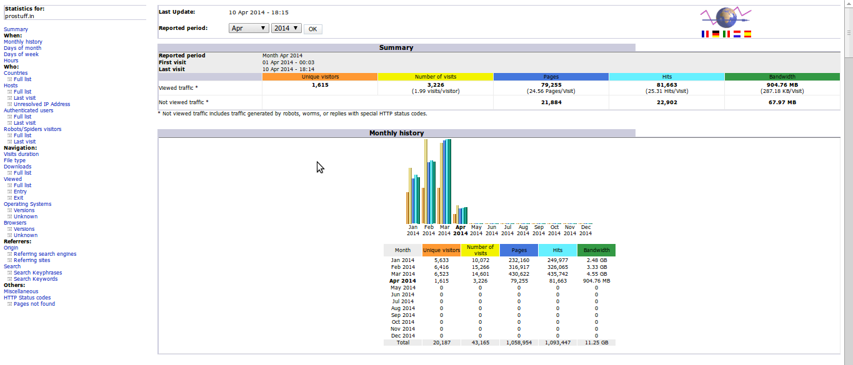Open the Monthly history link
The width and height of the screenshot is (853, 365).
[23, 42]
